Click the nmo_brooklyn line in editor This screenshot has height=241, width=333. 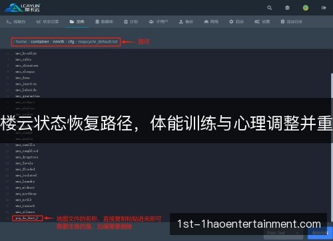pyautogui.click(x=26, y=53)
